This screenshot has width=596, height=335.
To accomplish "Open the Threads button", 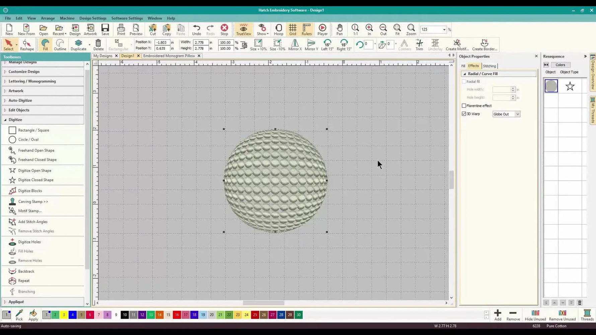I will pos(587,315).
